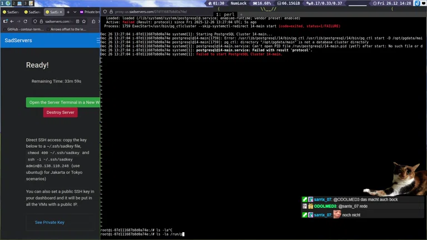Focus proxy-us.sadservers.com URL field
Viewport: 427px width, 240px height.
coord(151,12)
